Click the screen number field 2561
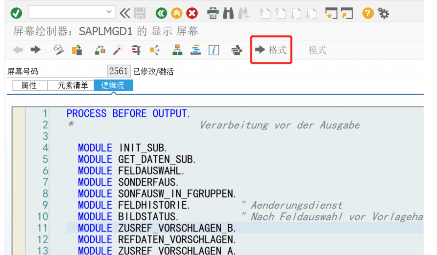The height and width of the screenshot is (255, 437). 119,71
